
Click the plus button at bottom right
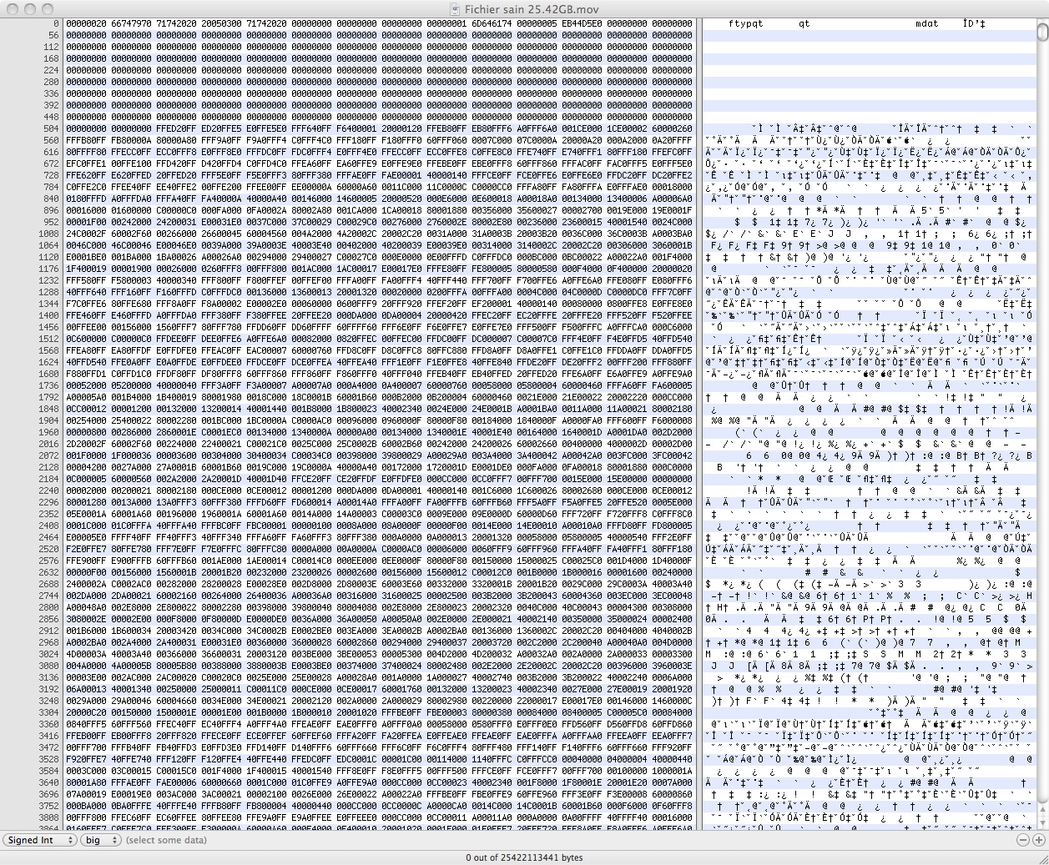click(1039, 840)
